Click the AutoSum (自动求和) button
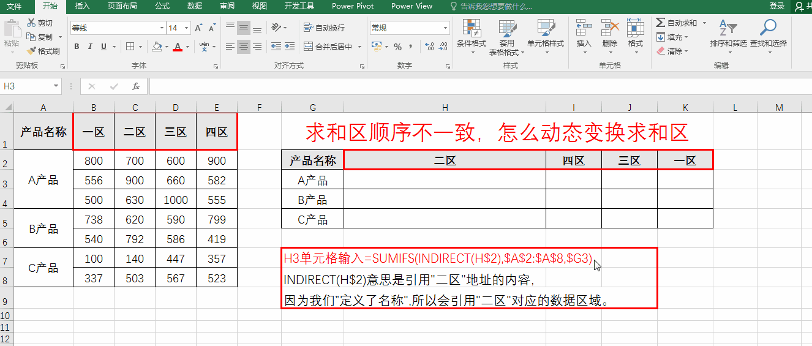Screen dimensions: 812x346 click(x=676, y=23)
